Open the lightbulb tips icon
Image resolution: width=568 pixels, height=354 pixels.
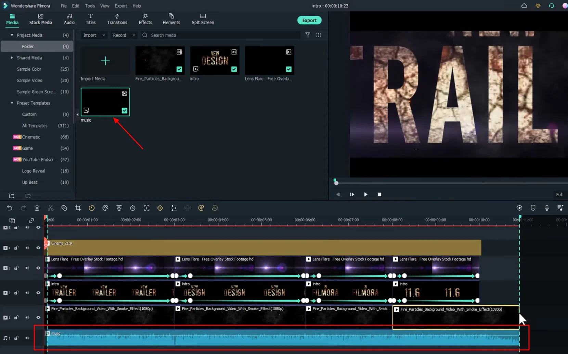coord(538,6)
